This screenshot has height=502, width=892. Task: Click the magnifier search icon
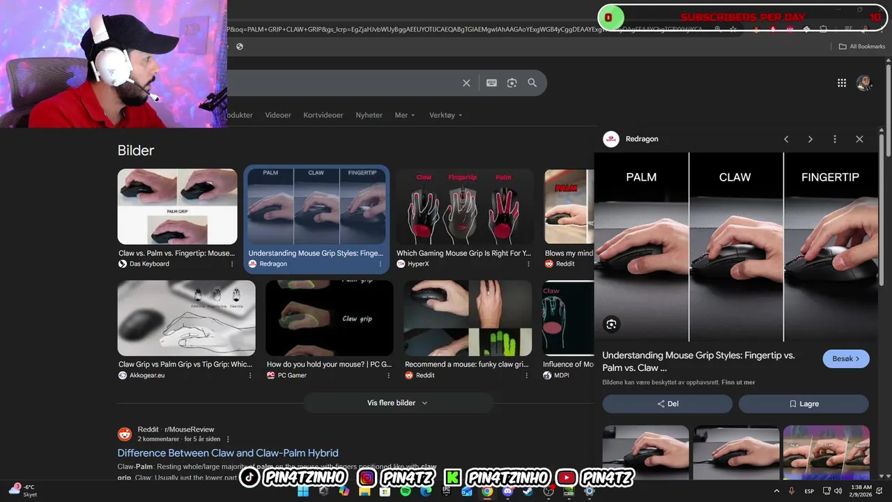532,83
